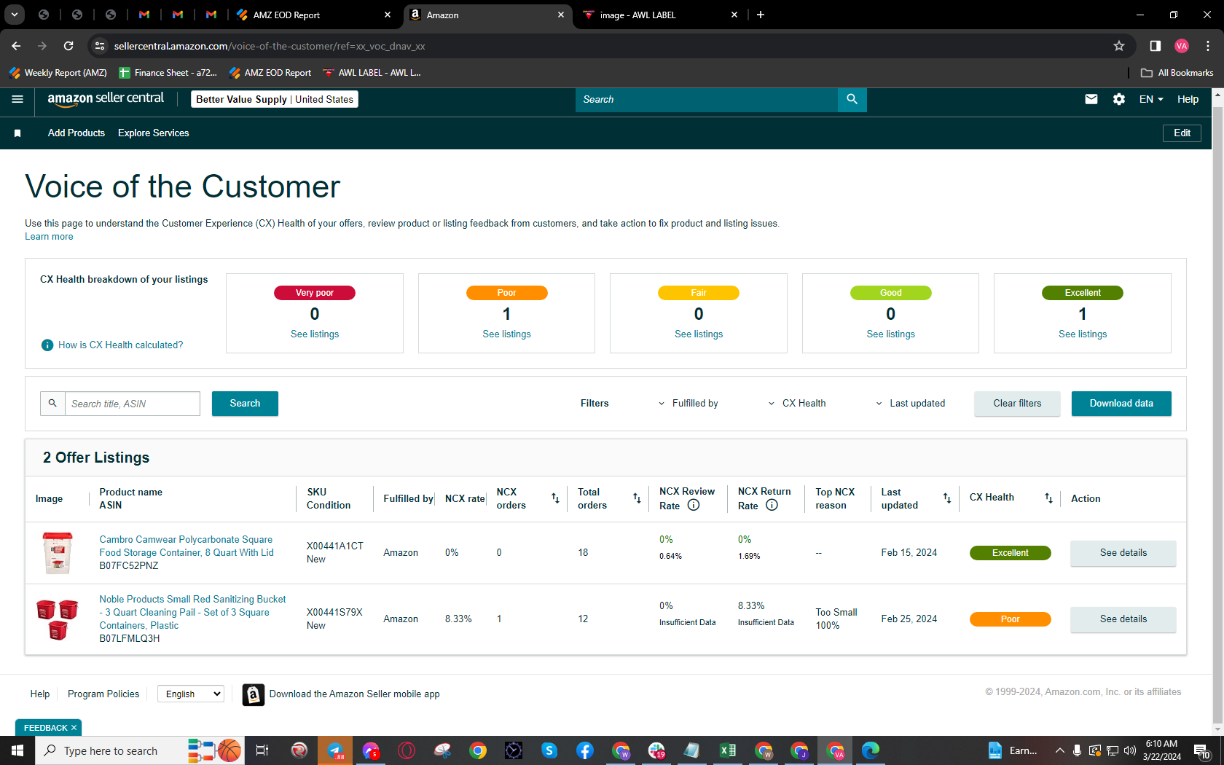Click the Download data button
Image resolution: width=1224 pixels, height=765 pixels.
click(x=1121, y=404)
